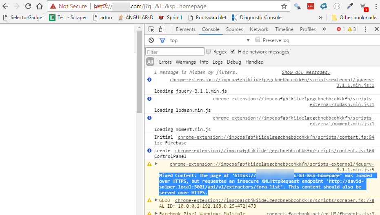Image resolution: width=380 pixels, height=215 pixels.
Task: Open the Other bookmarks folder
Action: click(354, 18)
